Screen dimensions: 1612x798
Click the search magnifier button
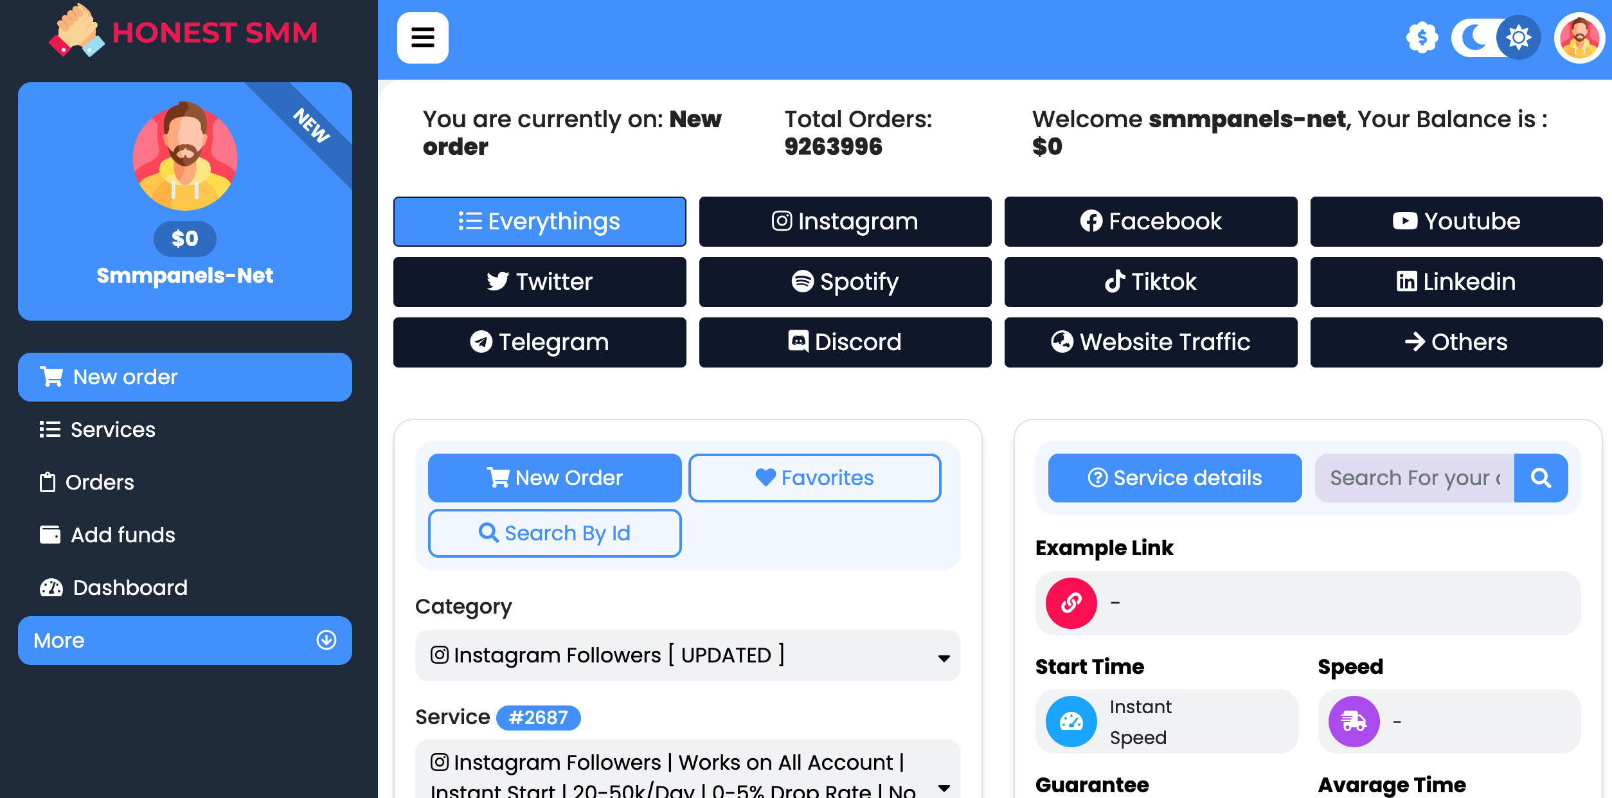1541,478
